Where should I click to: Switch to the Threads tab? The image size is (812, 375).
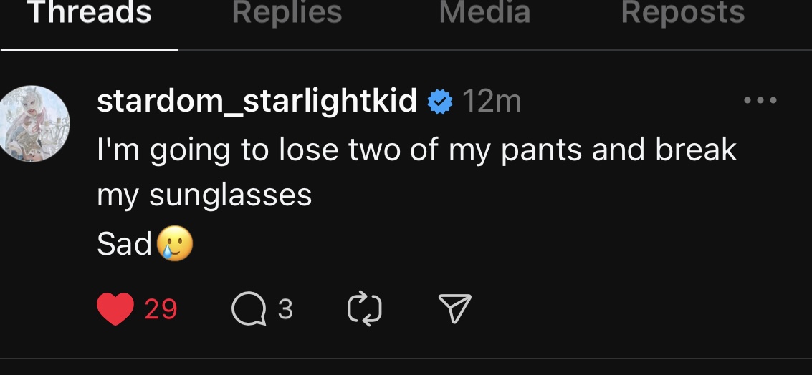pos(90,13)
